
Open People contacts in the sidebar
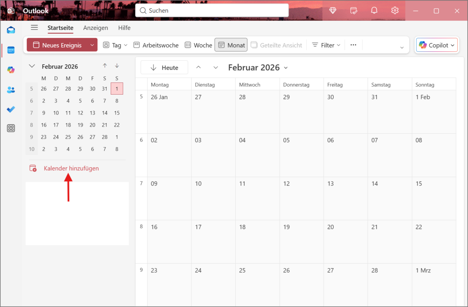11,90
